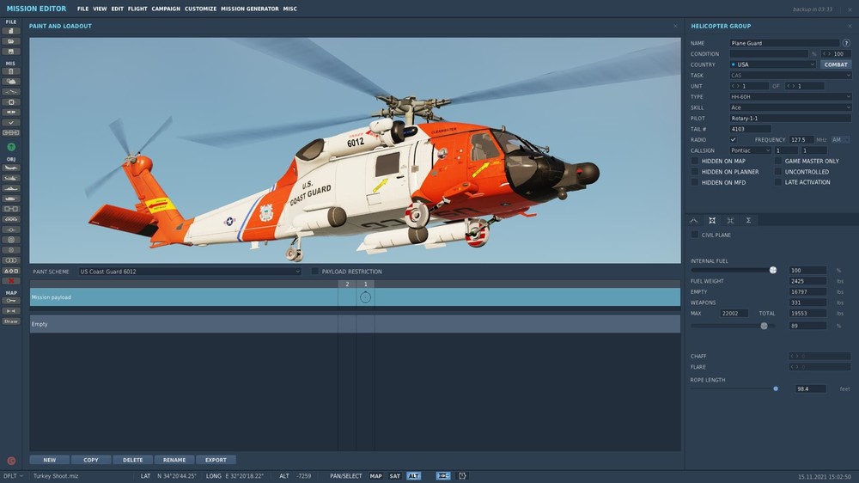Click the Unit number stepper arrows
The width and height of the screenshot is (859, 483).
735,86
